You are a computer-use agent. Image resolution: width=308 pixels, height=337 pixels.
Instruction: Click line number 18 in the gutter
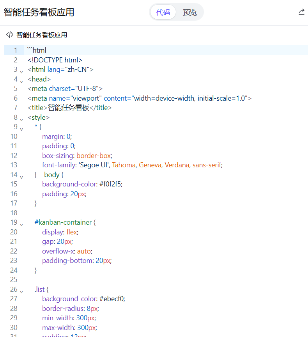pyautogui.click(x=14, y=213)
